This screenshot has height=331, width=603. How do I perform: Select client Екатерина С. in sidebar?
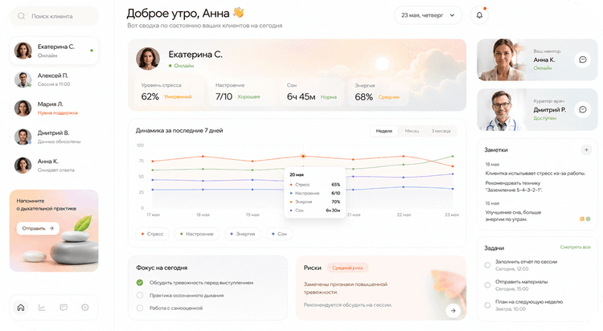point(54,51)
